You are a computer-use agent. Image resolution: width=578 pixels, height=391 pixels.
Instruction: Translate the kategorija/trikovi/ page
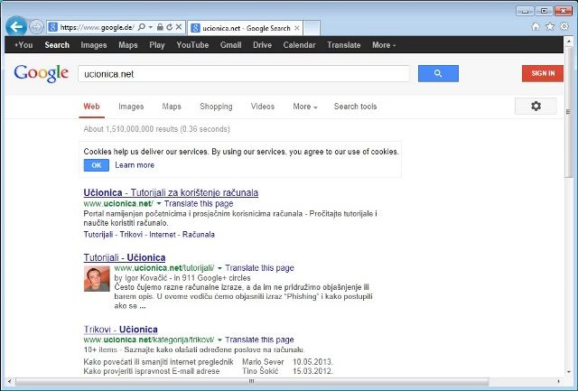click(259, 340)
